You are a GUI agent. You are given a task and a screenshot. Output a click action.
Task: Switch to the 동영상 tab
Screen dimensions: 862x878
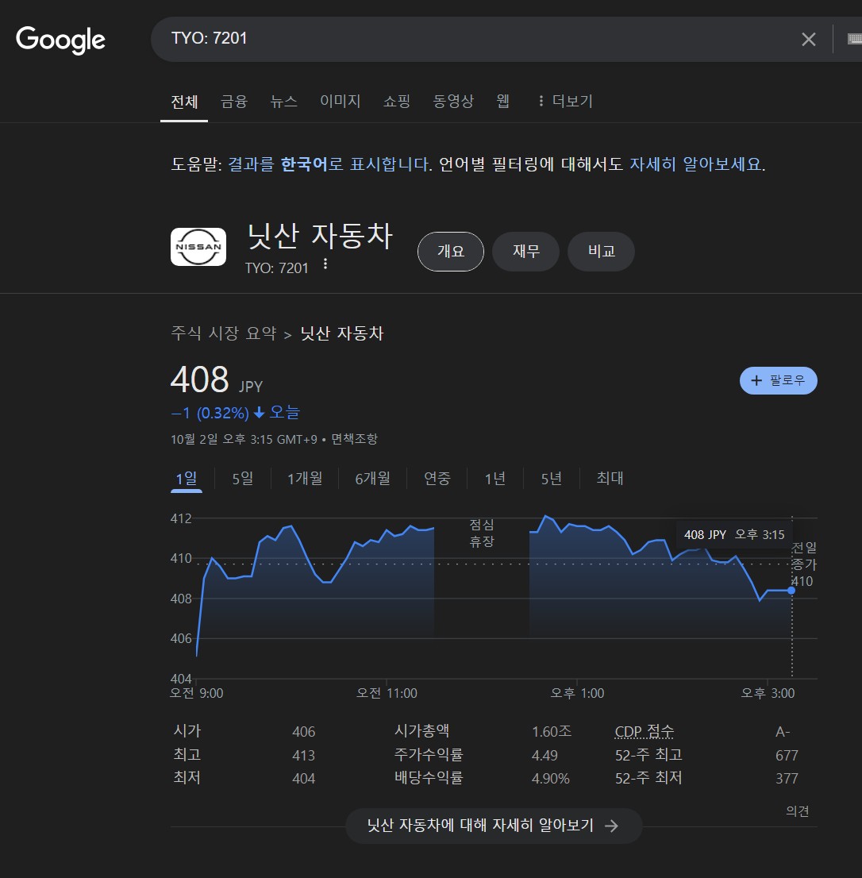coord(453,101)
